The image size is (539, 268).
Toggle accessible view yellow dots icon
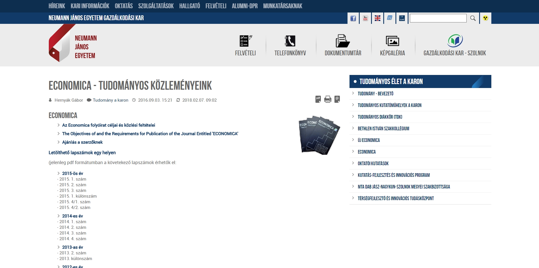coord(486,18)
